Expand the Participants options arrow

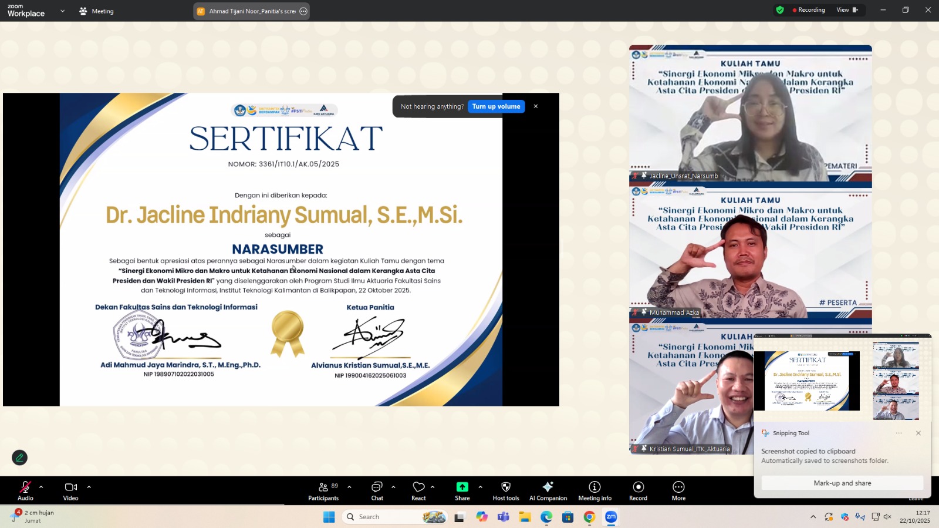(349, 487)
